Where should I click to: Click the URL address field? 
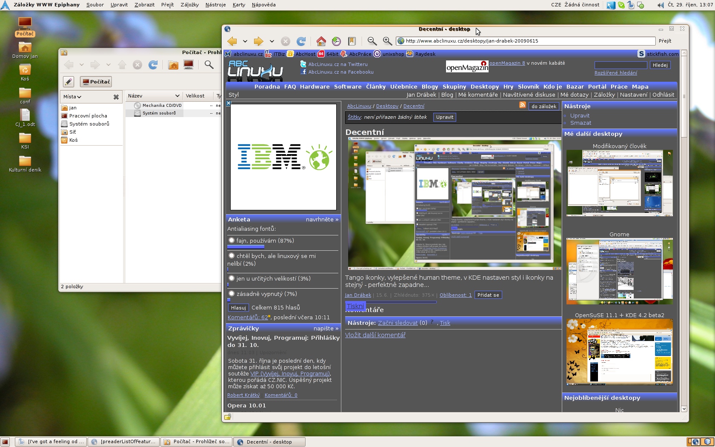pyautogui.click(x=526, y=41)
